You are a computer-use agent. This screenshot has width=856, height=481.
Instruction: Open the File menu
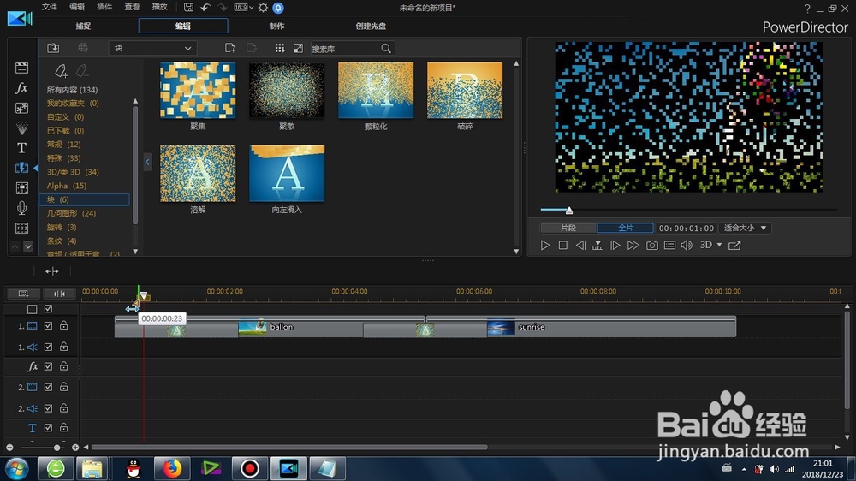[49, 7]
